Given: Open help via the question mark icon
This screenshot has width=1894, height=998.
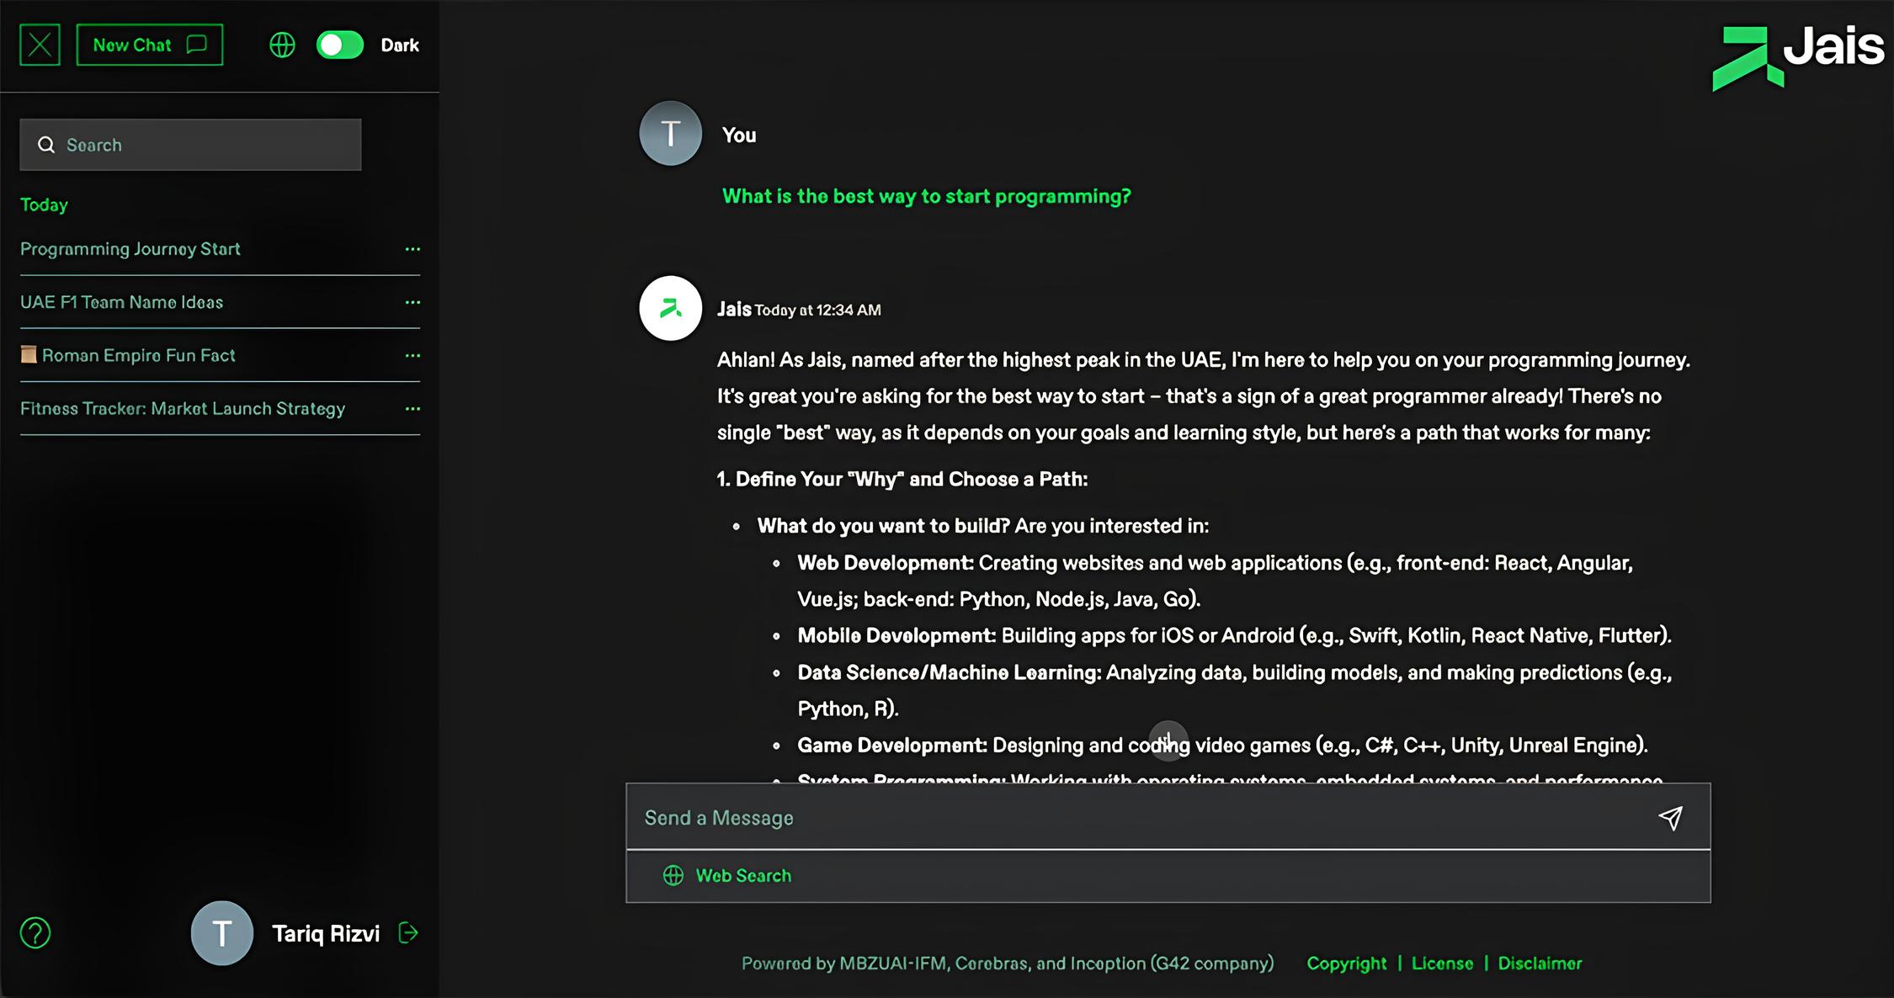Looking at the screenshot, I should [x=35, y=933].
